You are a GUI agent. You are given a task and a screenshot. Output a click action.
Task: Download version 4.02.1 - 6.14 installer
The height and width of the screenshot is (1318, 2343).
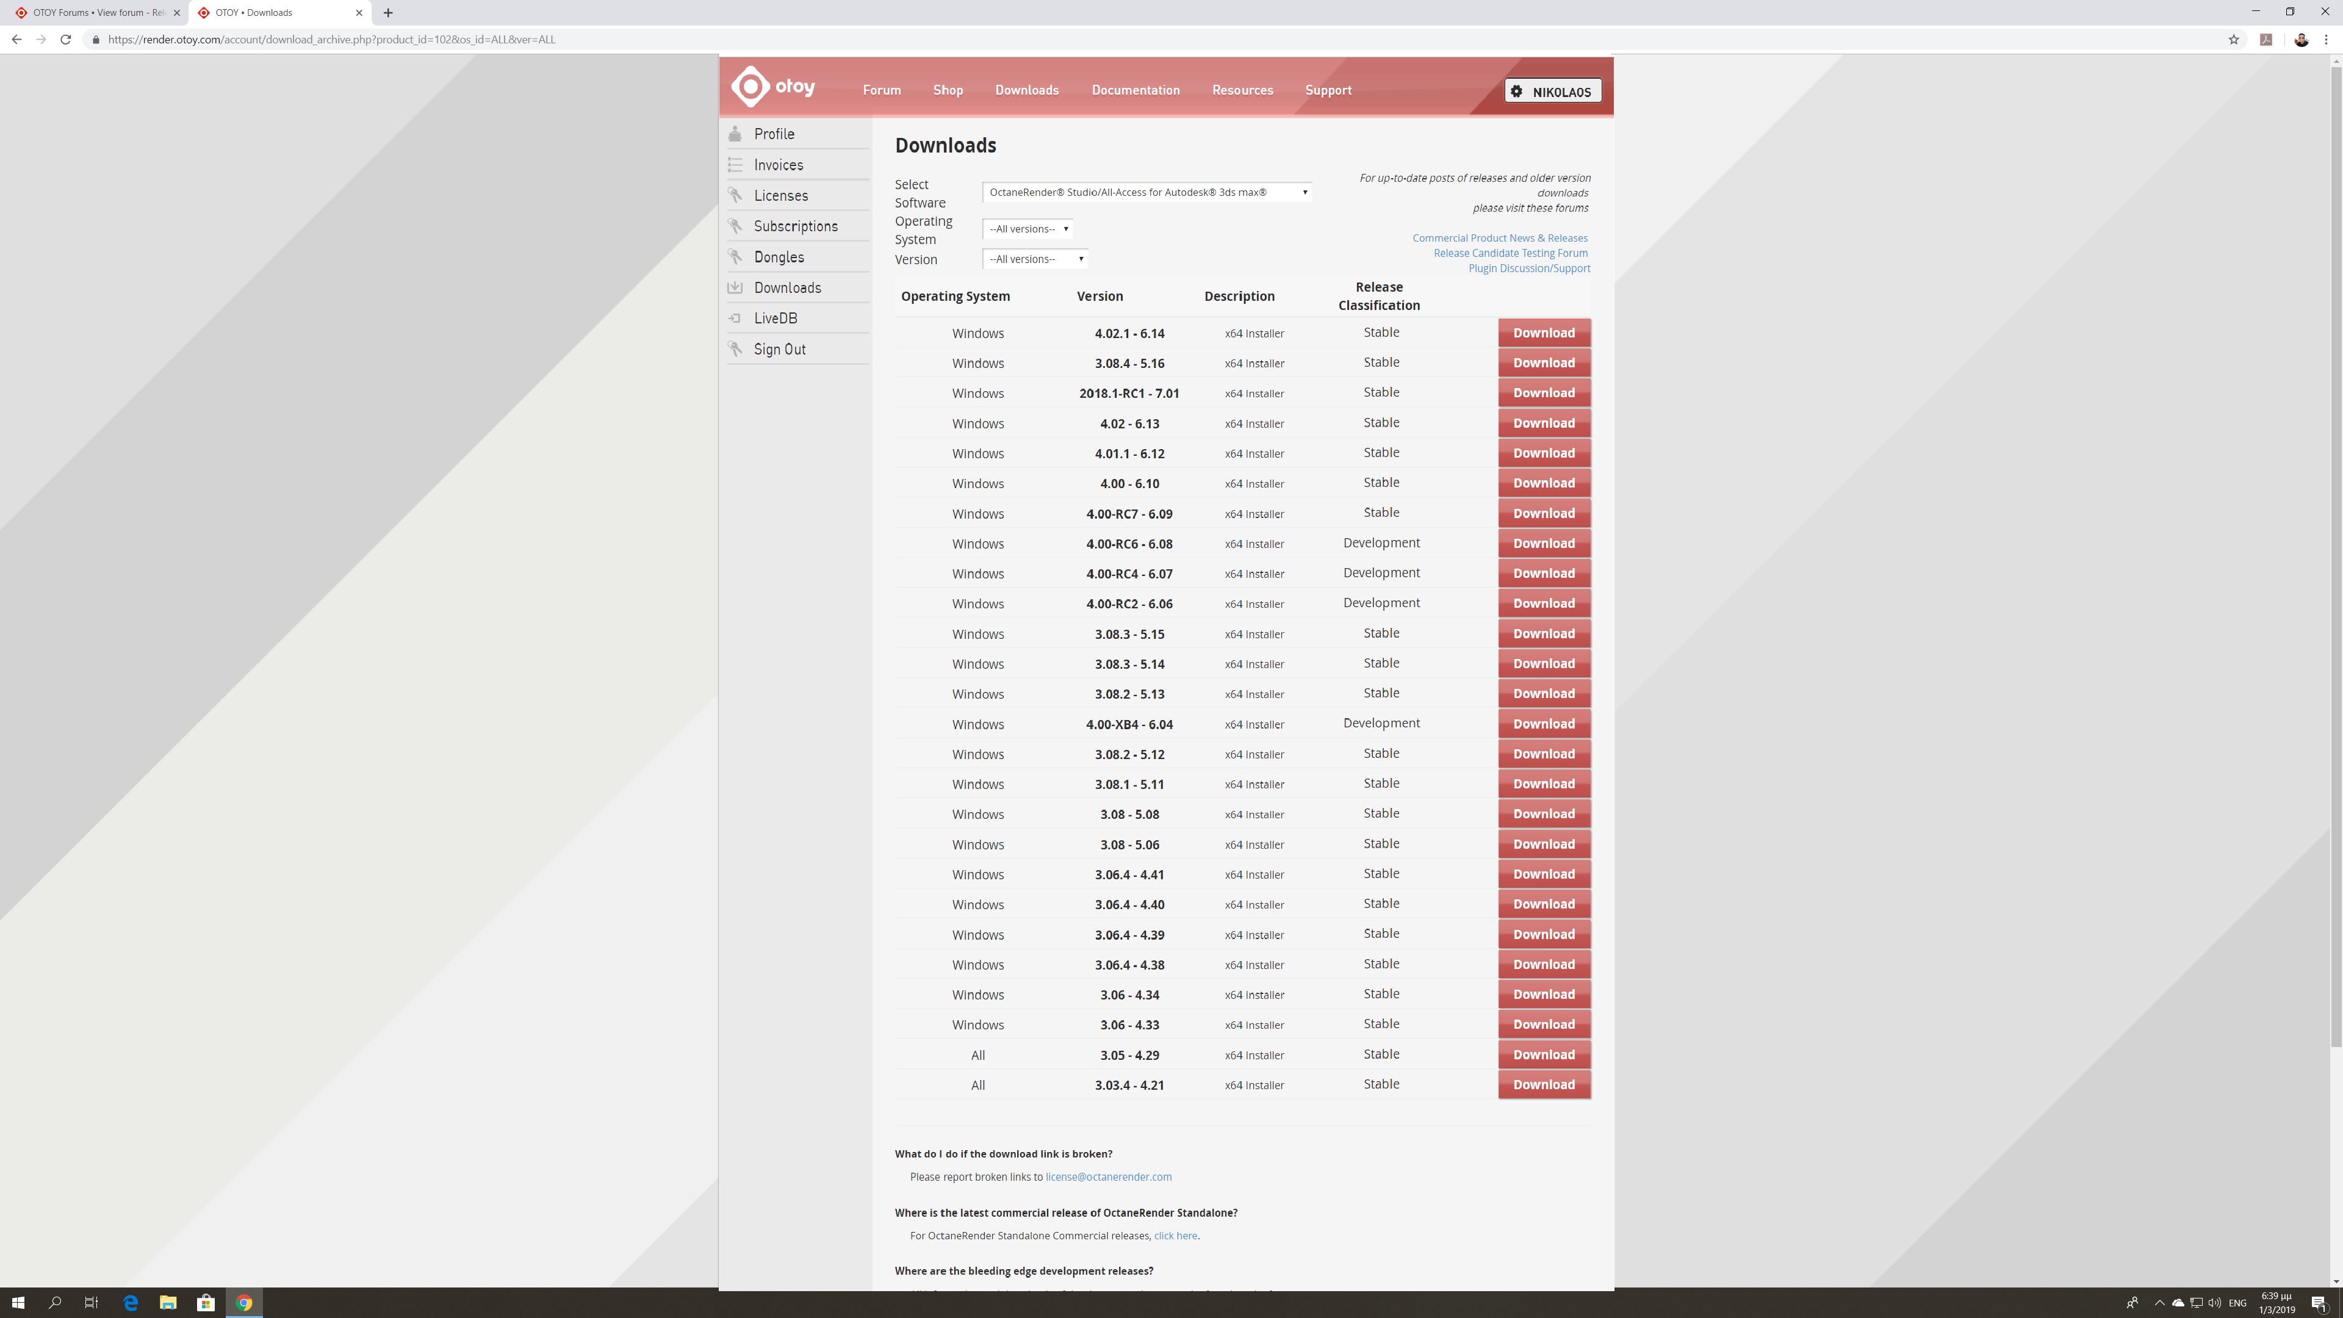1544,333
